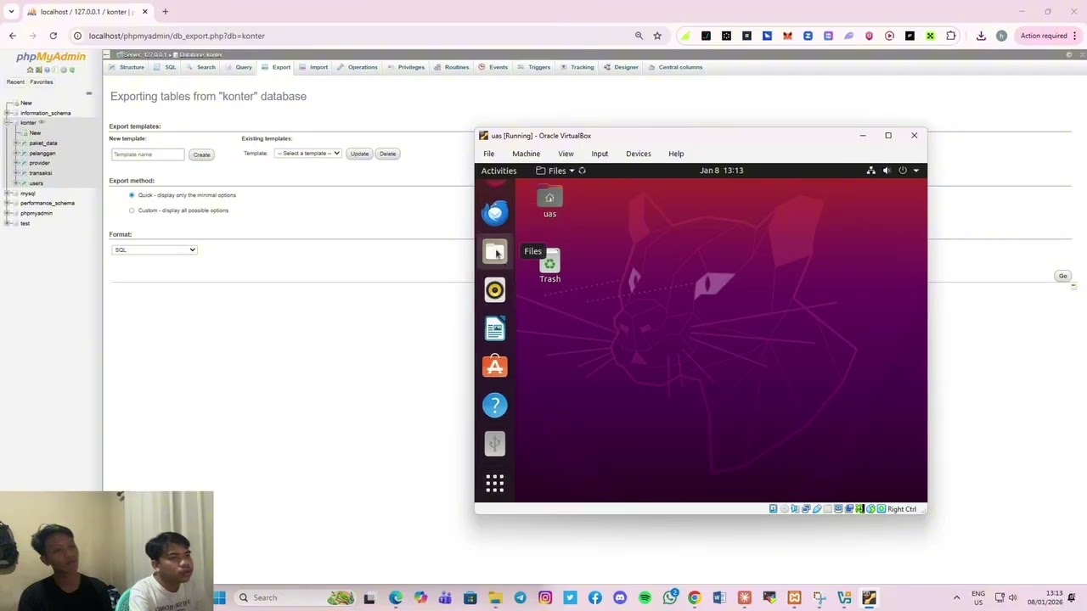Image resolution: width=1087 pixels, height=611 pixels.
Task: Open Help icon in Ubuntu dock
Action: [x=495, y=405]
